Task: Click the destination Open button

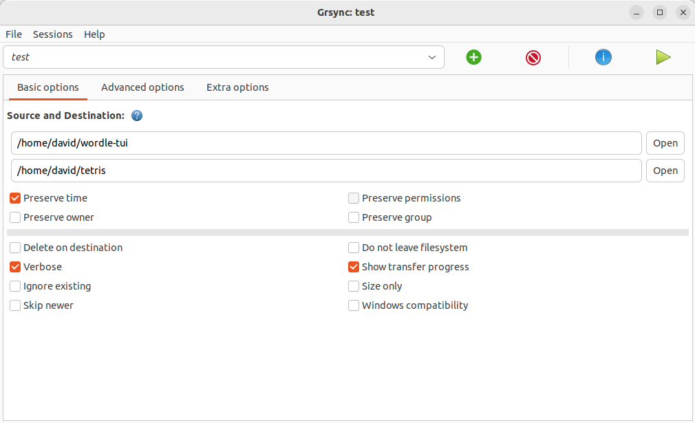Action: click(665, 170)
